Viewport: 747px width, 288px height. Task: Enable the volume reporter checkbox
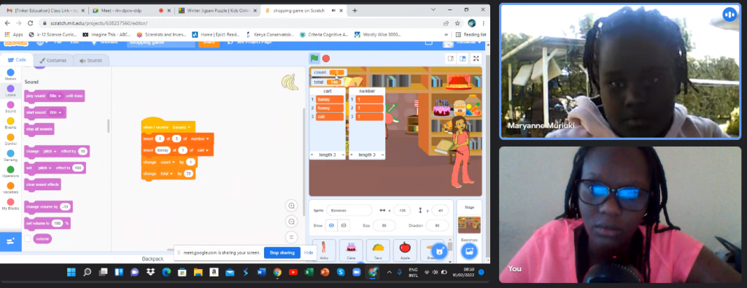click(x=28, y=238)
